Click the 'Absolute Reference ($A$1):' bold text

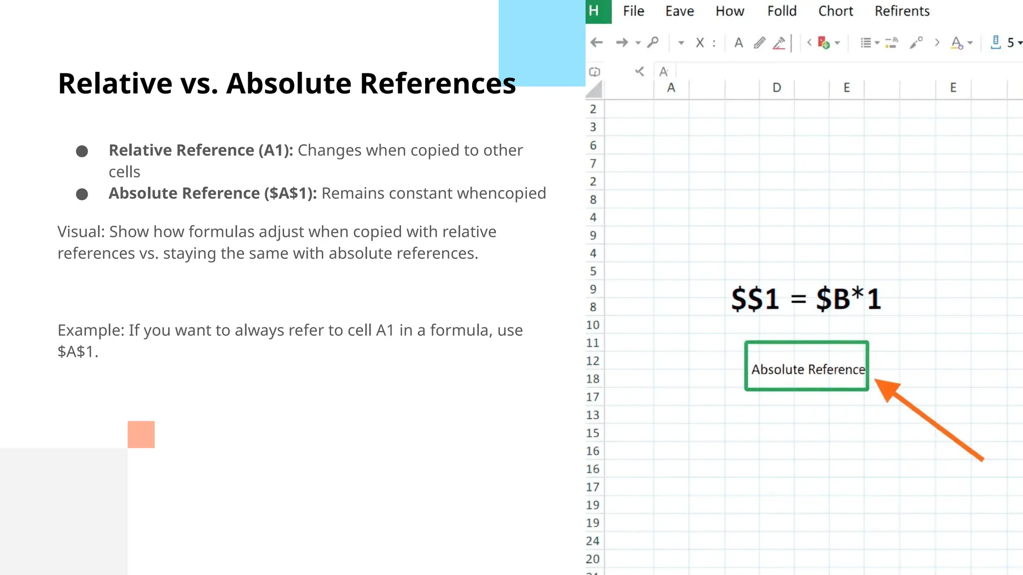point(213,193)
